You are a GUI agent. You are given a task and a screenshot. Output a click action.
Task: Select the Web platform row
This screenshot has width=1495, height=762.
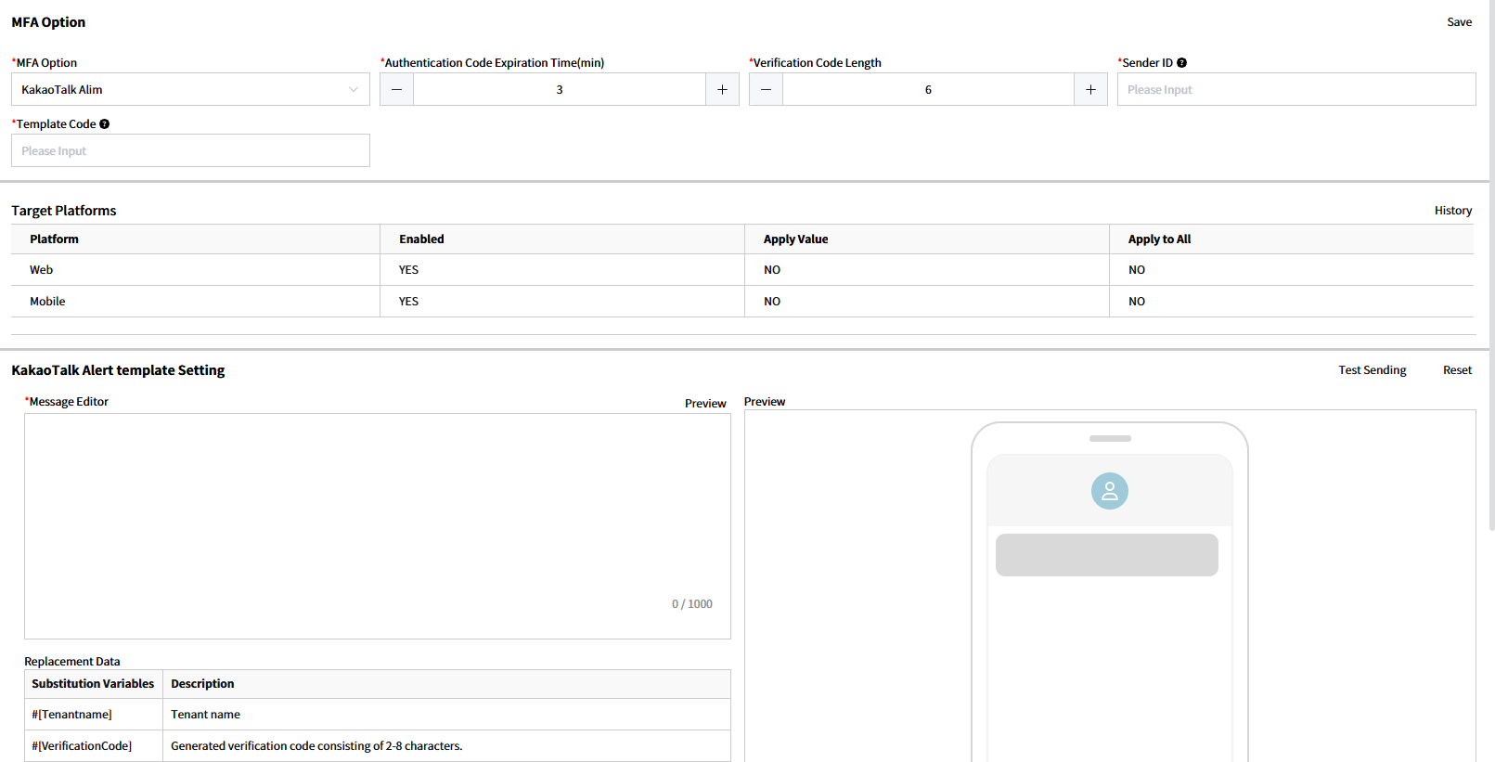click(42, 270)
